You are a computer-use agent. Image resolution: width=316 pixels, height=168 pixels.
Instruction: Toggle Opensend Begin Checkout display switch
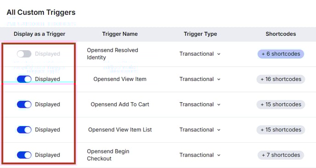(x=24, y=155)
